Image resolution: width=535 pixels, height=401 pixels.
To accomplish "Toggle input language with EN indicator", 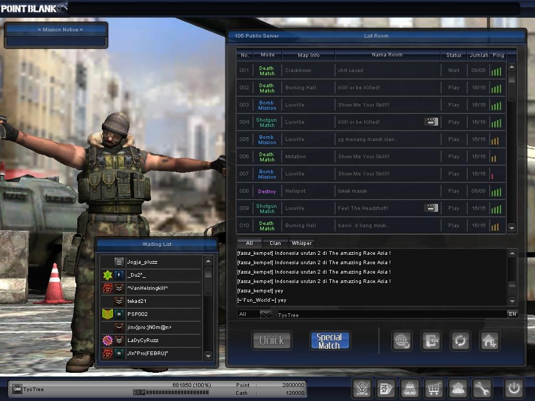I will point(513,314).
